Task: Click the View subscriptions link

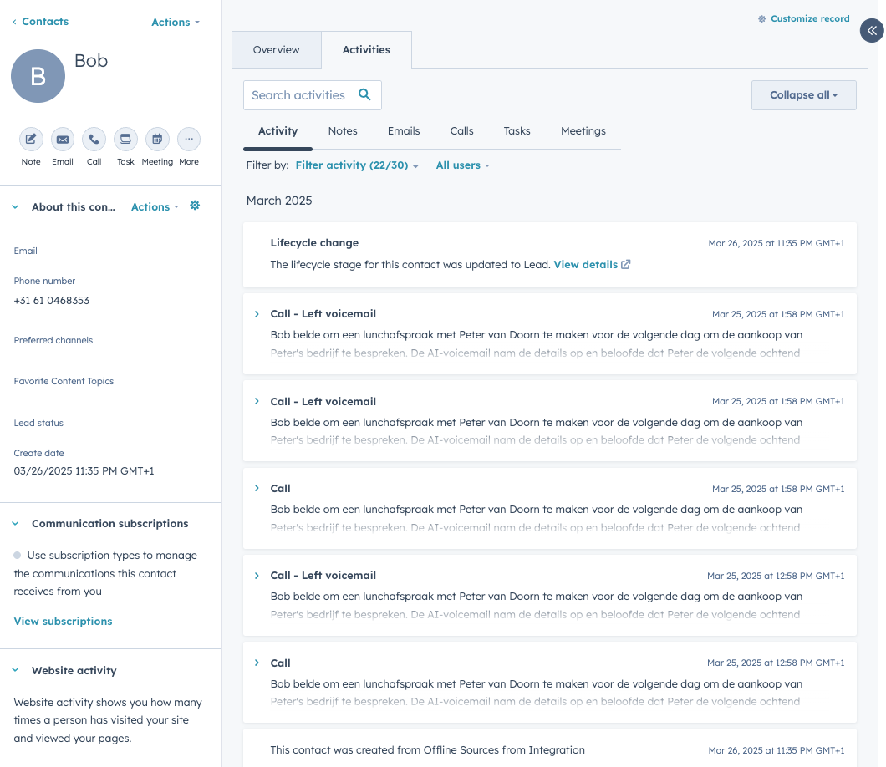Action: pyautogui.click(x=63, y=622)
